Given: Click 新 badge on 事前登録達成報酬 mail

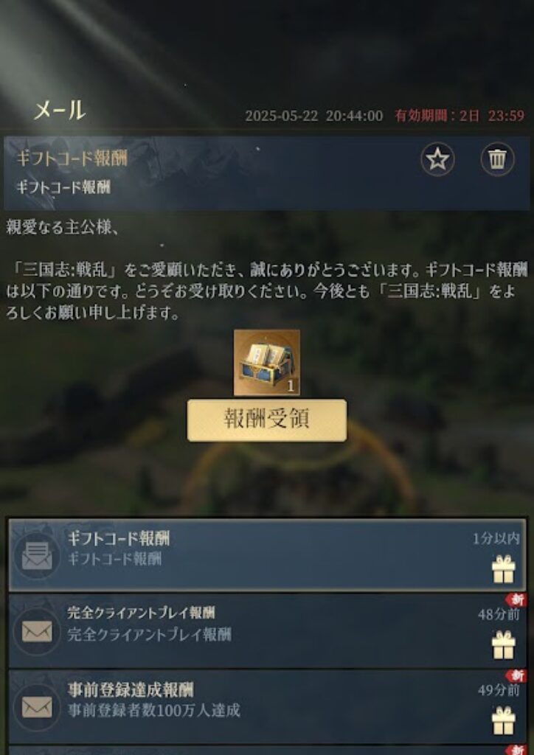Looking at the screenshot, I should click(516, 675).
